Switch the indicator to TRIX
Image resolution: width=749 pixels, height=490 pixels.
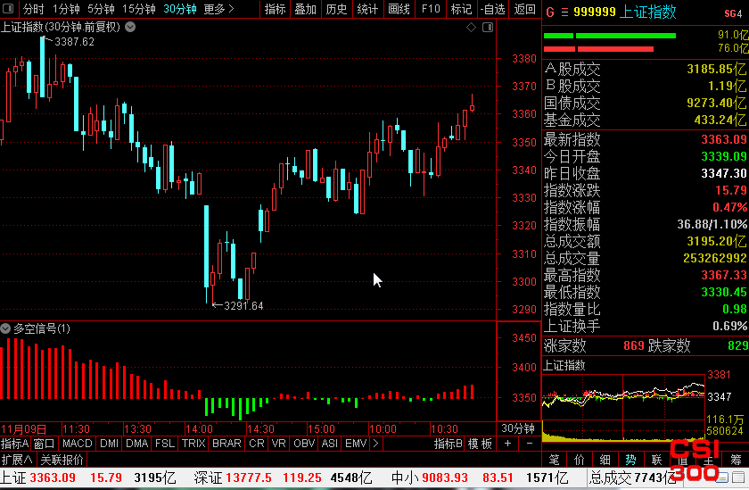coord(193,444)
